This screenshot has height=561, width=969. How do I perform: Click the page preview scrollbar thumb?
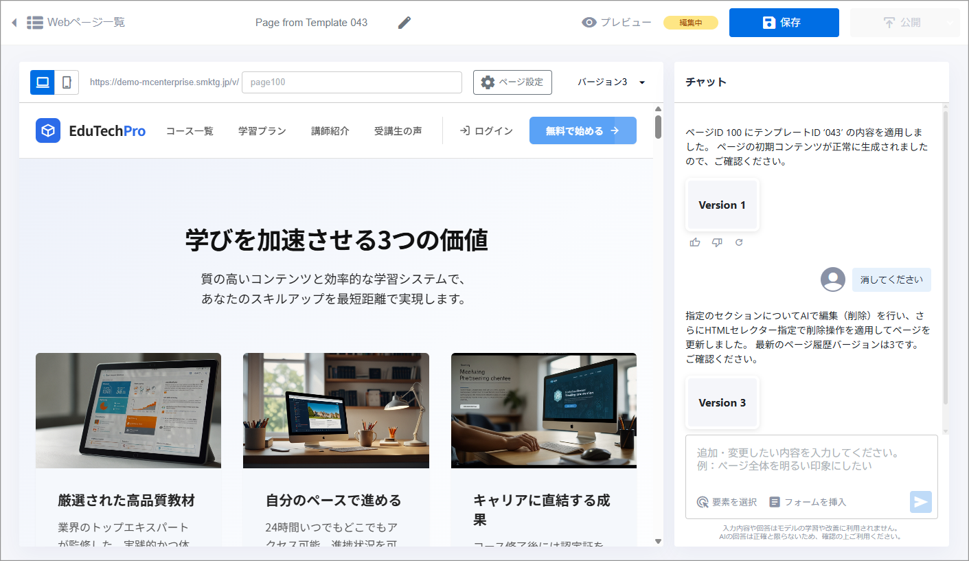pos(658,127)
